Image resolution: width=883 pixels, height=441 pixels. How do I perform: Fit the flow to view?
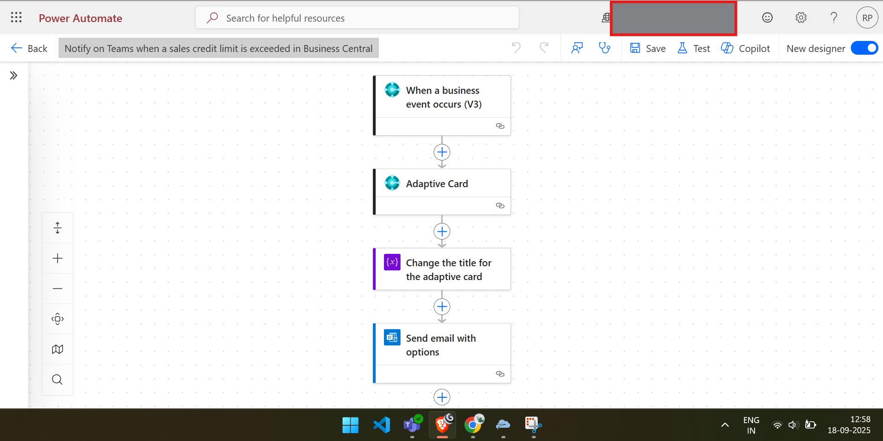pyautogui.click(x=58, y=319)
